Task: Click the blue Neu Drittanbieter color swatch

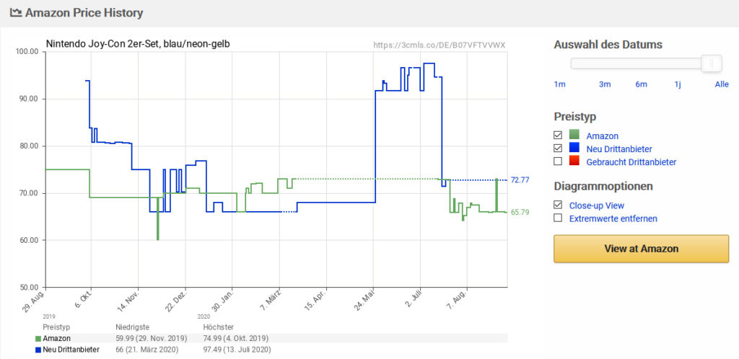Action: [x=574, y=149]
